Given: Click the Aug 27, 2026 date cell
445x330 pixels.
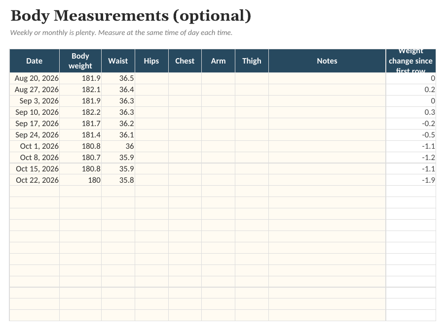Looking at the screenshot, I should click(x=35, y=90).
